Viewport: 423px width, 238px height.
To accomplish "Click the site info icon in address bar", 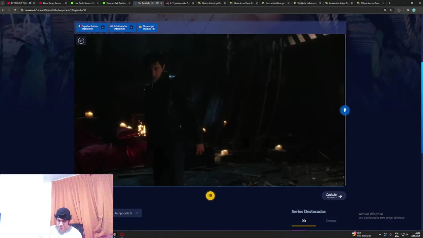I will [x=22, y=10].
